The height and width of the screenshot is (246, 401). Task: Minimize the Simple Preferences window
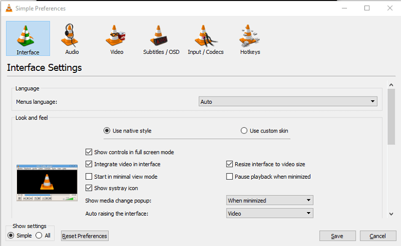[344, 8]
